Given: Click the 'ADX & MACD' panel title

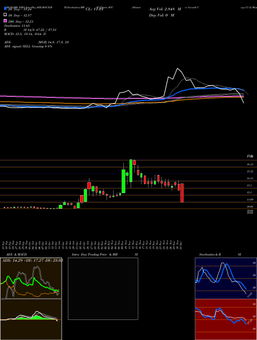Looking at the screenshot, I should pyautogui.click(x=16, y=254).
